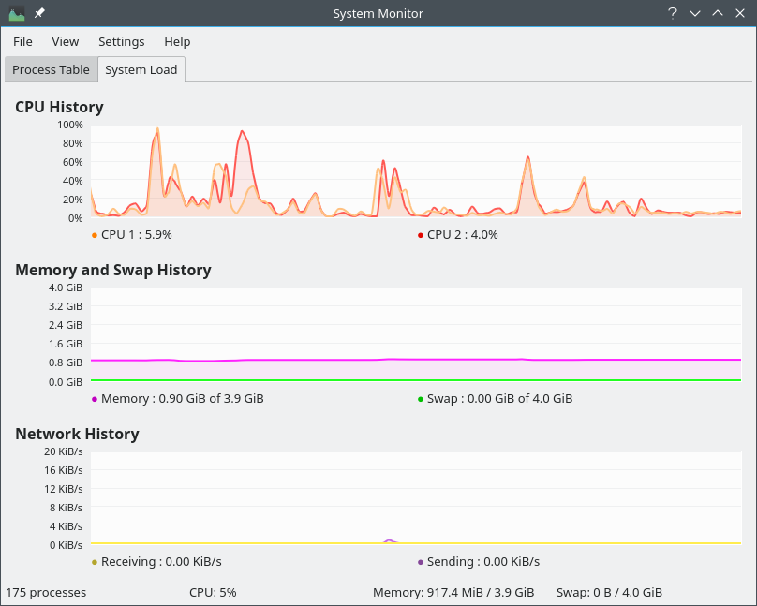The width and height of the screenshot is (757, 606).
Task: Click the orange CPU 1 legend dot
Action: tap(95, 235)
